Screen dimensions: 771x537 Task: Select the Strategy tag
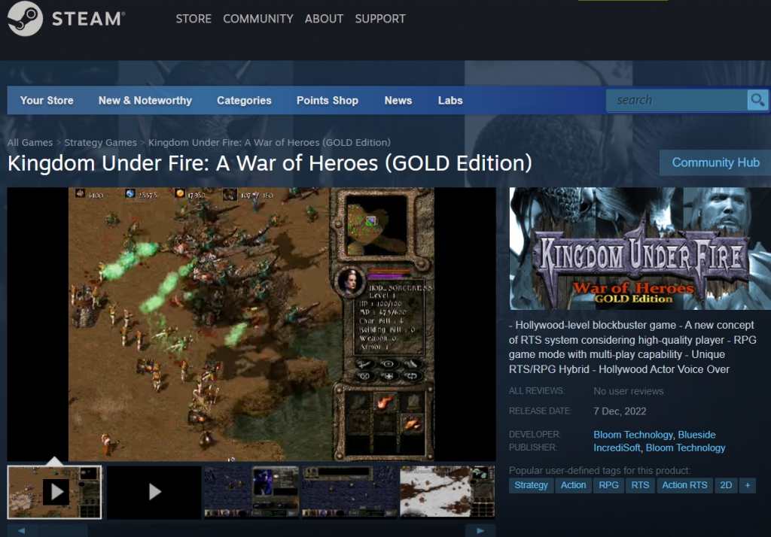coord(531,485)
